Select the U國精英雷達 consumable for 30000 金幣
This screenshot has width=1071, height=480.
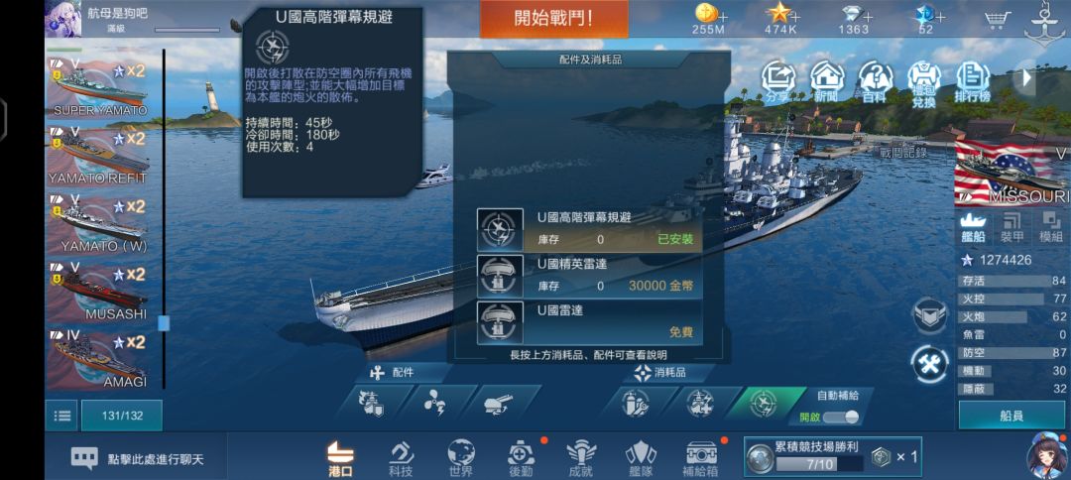(x=589, y=276)
